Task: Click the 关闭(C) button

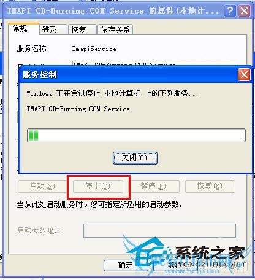Action: tap(135, 158)
